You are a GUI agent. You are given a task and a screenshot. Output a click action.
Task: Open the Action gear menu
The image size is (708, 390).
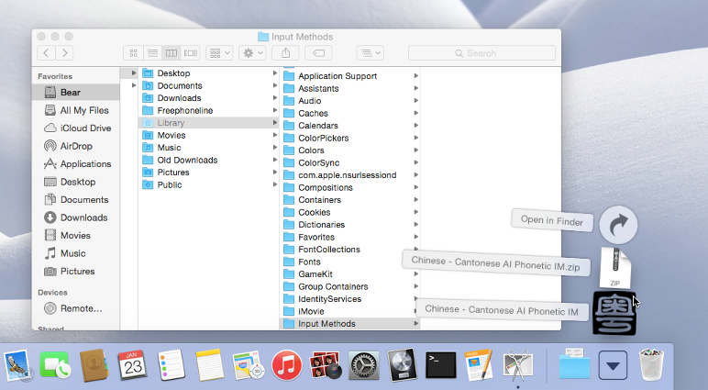[250, 53]
